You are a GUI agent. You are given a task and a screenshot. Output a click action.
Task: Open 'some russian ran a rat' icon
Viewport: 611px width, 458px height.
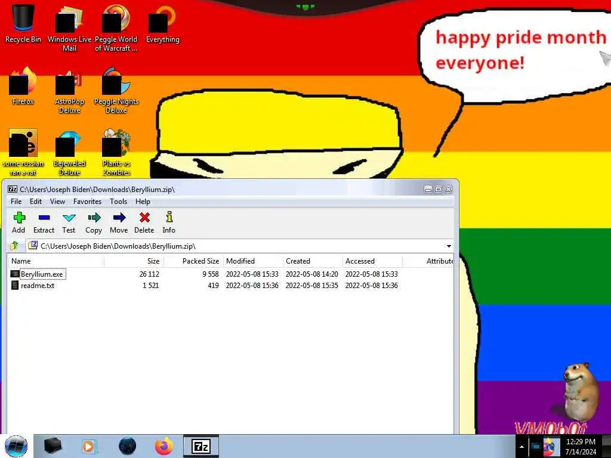[23, 153]
